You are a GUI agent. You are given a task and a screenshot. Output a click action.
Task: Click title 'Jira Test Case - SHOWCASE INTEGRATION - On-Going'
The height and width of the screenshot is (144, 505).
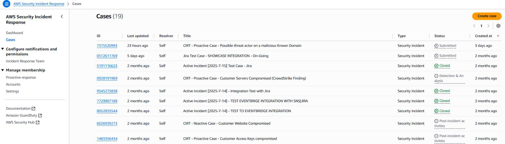[x=226, y=56]
